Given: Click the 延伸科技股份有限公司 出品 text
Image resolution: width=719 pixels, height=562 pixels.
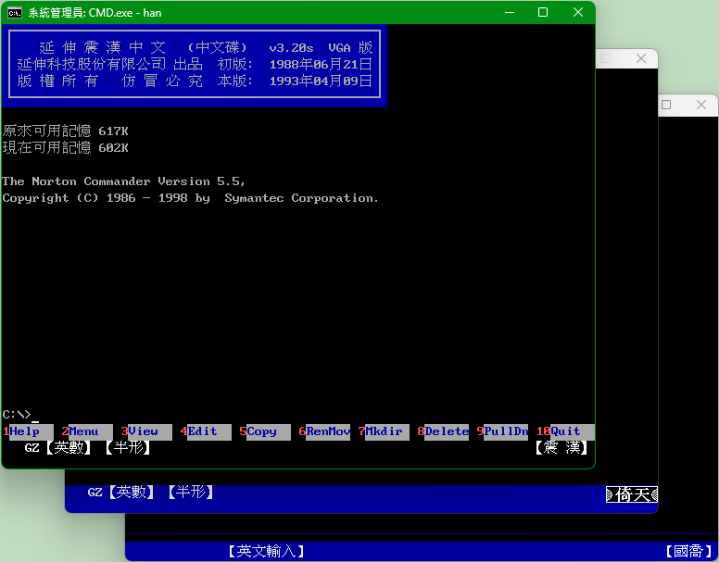Looking at the screenshot, I should pyautogui.click(x=110, y=64).
